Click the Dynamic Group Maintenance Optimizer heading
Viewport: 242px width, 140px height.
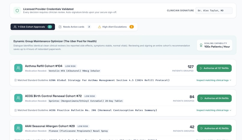[x=55, y=41]
